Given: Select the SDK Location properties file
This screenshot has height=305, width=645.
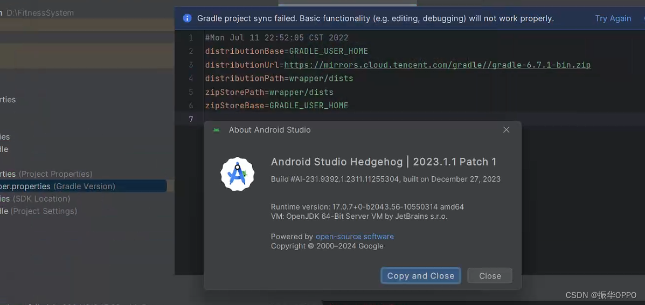Looking at the screenshot, I should [x=35, y=199].
